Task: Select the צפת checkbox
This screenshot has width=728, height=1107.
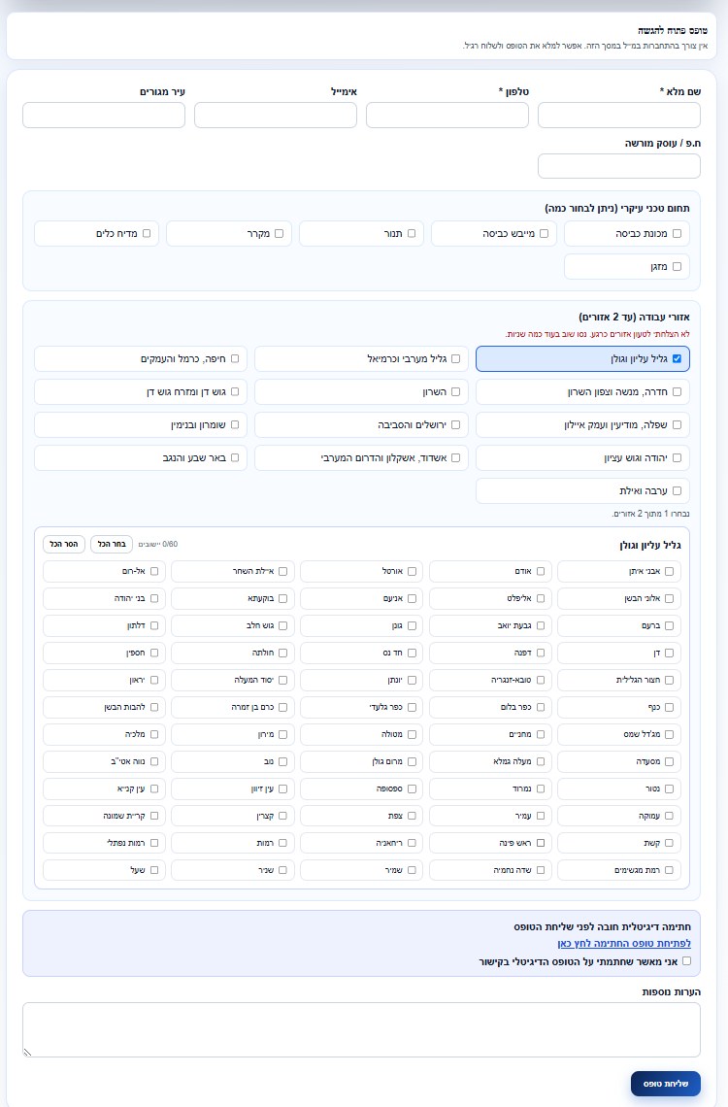Action: tap(412, 816)
